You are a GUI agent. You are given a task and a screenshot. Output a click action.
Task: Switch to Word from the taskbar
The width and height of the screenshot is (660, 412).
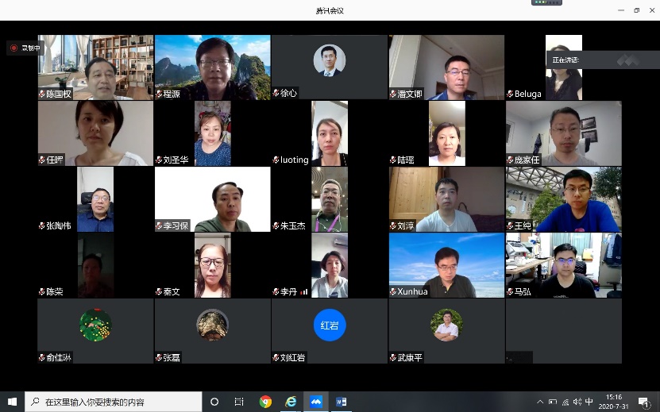point(341,402)
